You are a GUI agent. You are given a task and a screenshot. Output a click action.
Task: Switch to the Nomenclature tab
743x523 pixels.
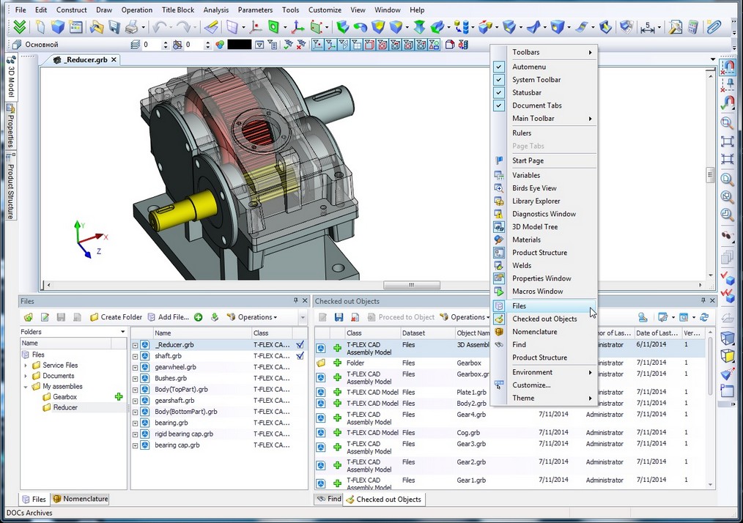point(81,499)
